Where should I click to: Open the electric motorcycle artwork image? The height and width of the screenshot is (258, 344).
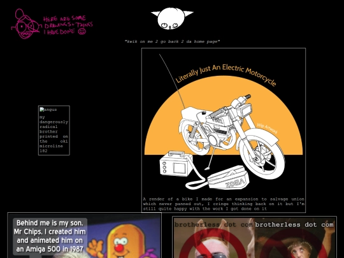coord(224,123)
